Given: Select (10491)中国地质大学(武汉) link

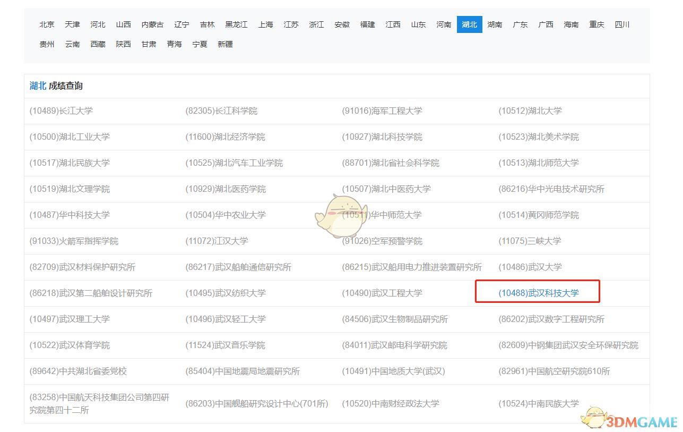Looking at the screenshot, I should point(393,371).
